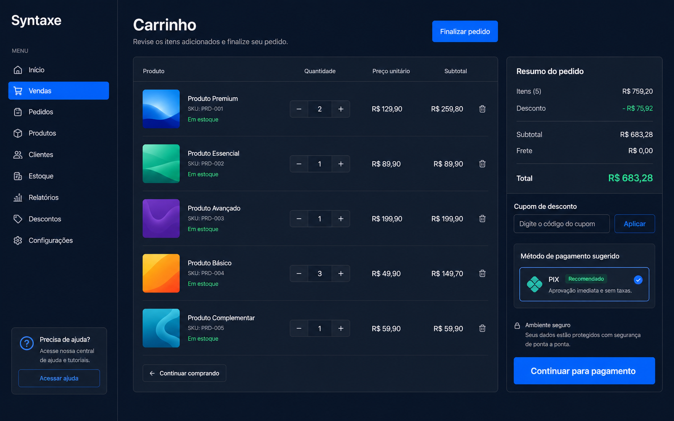Screen dimensions: 674x421
Task: Click the help question-mark icon
Action: (27, 343)
